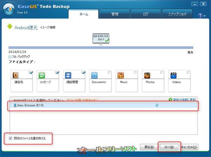Expand the help menu dropdown arrow

[205, 16]
